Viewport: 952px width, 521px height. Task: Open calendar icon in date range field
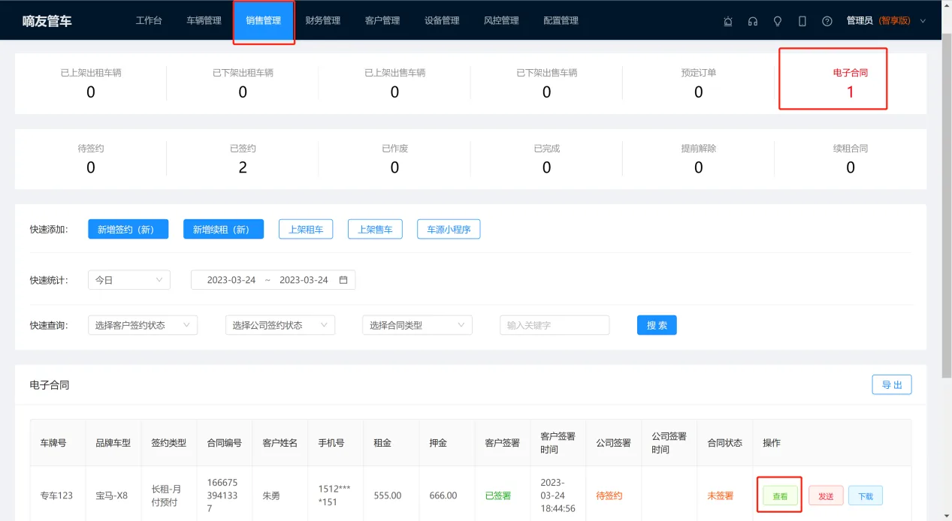(343, 280)
